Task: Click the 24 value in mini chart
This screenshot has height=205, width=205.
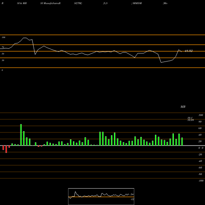Action: point(132,194)
